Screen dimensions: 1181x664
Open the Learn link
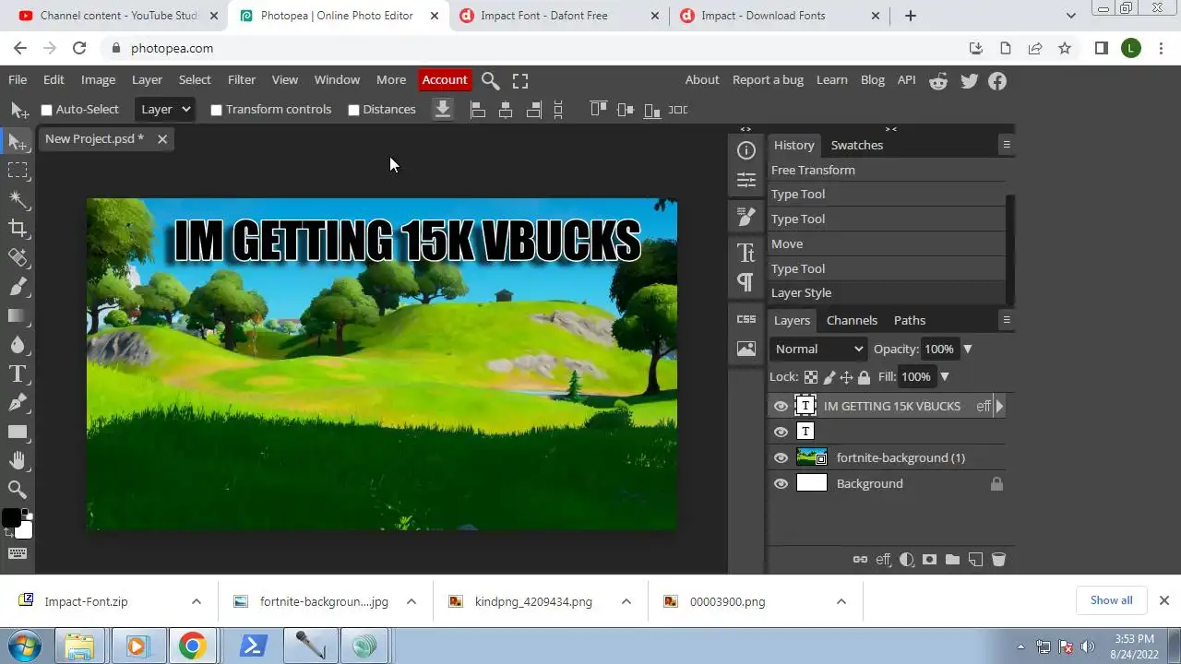pyautogui.click(x=831, y=80)
